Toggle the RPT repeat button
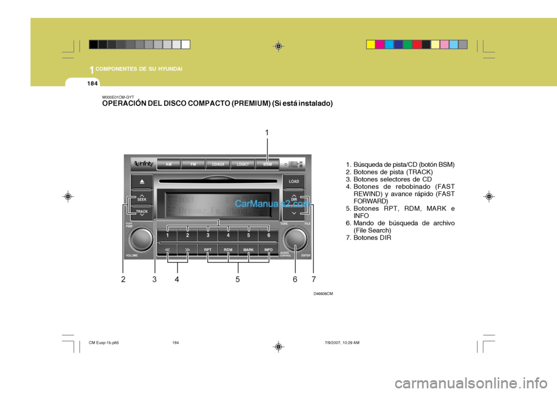This screenshot has height=393, width=557. [x=208, y=250]
